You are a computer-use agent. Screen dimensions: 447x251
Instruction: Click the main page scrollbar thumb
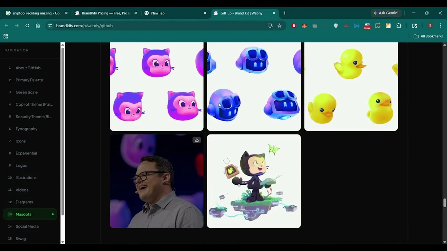click(x=444, y=203)
